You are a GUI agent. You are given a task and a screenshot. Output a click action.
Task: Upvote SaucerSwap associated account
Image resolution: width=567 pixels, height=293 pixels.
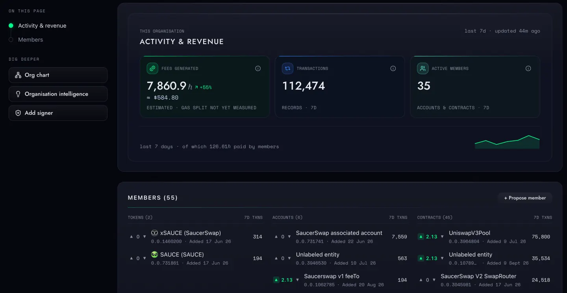click(276, 237)
